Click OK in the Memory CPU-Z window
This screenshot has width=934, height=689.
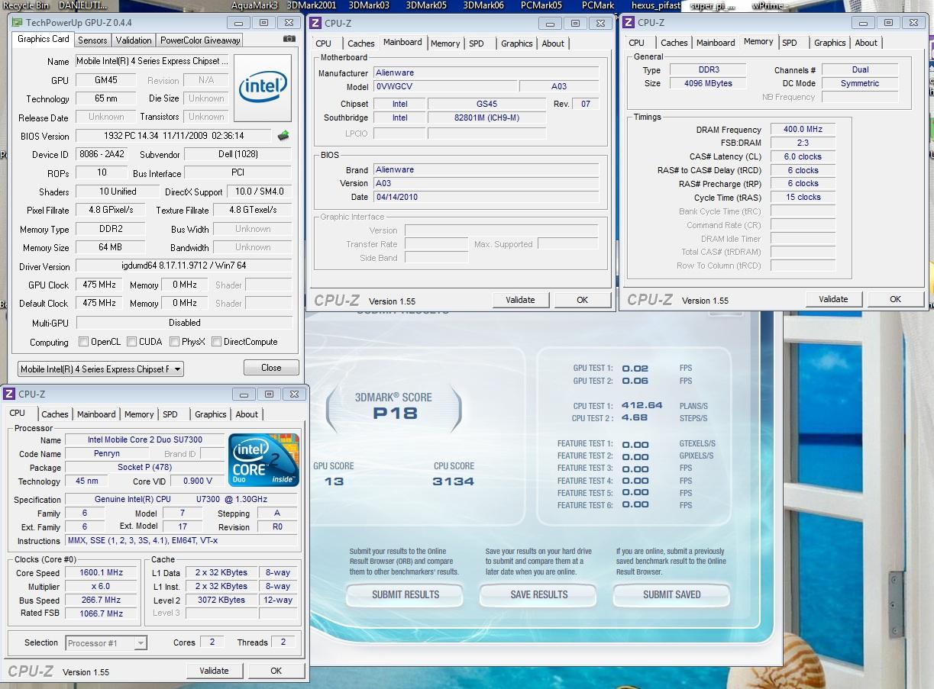tap(895, 299)
